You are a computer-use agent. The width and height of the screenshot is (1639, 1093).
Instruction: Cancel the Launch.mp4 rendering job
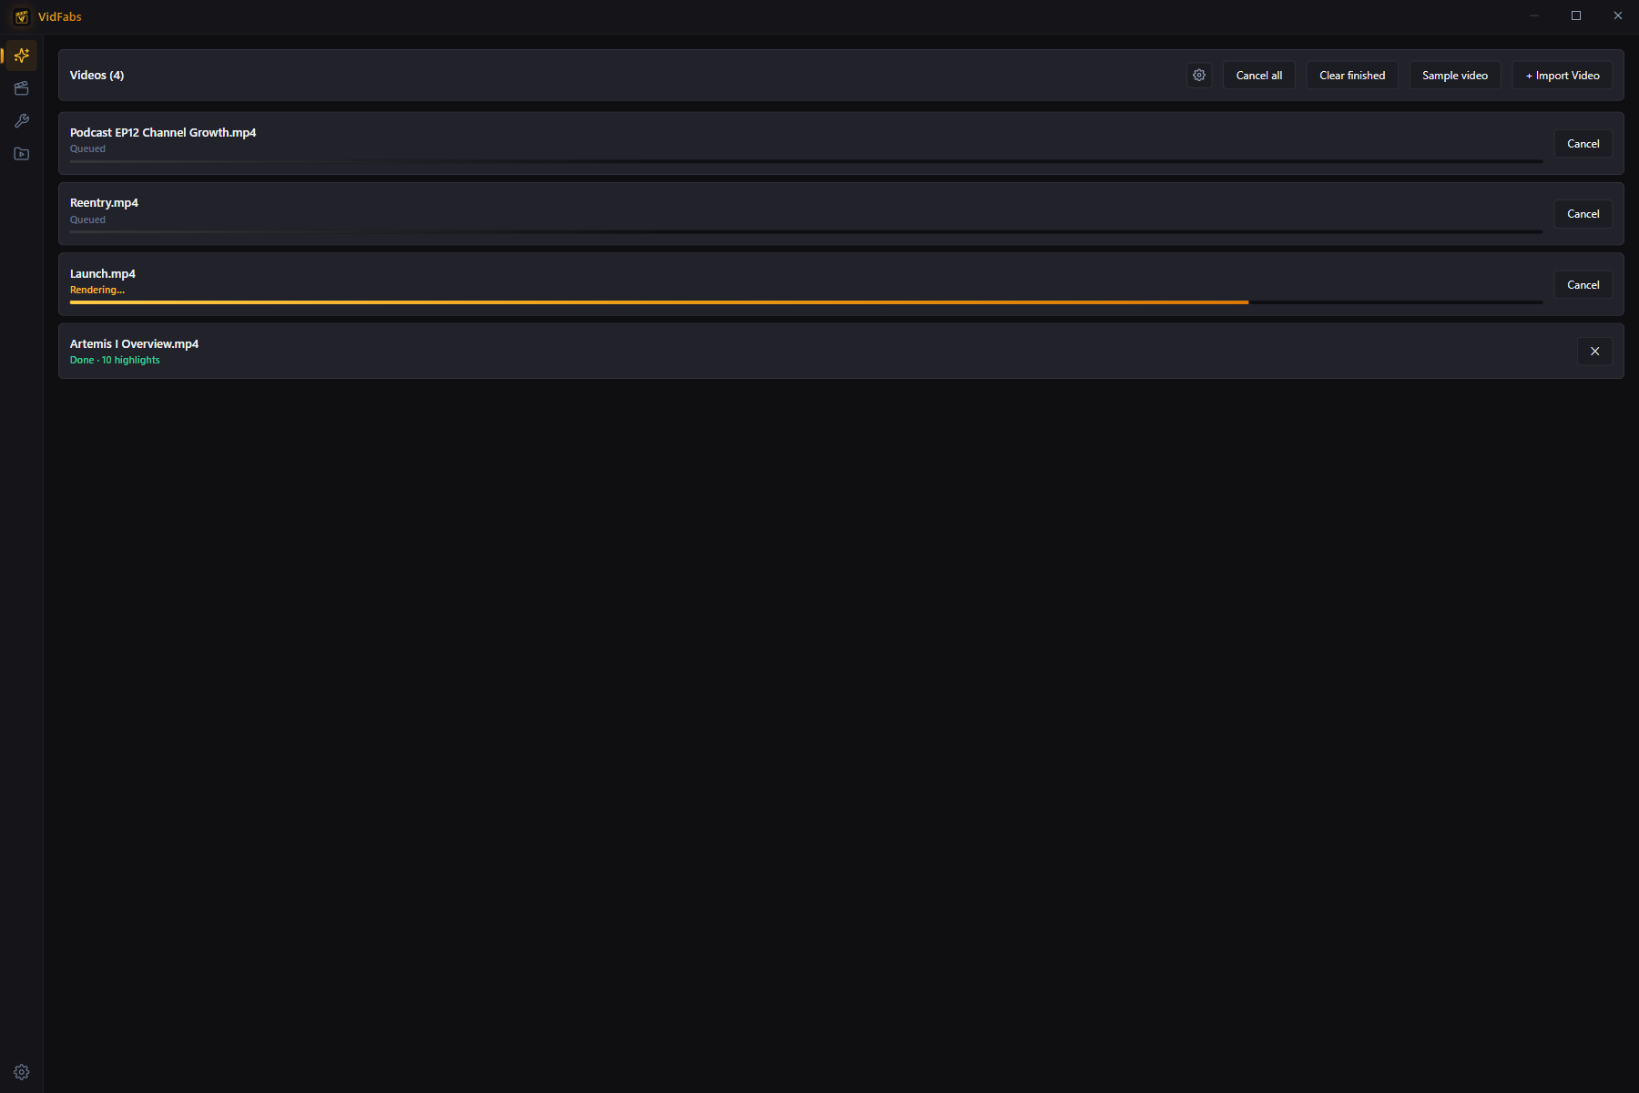1583,285
